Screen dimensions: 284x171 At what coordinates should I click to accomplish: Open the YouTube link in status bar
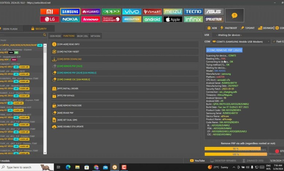point(197,160)
